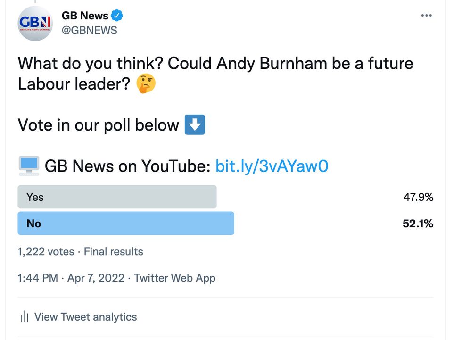
Task: Expand the 1,222 votes breakdown
Action: click(x=45, y=251)
